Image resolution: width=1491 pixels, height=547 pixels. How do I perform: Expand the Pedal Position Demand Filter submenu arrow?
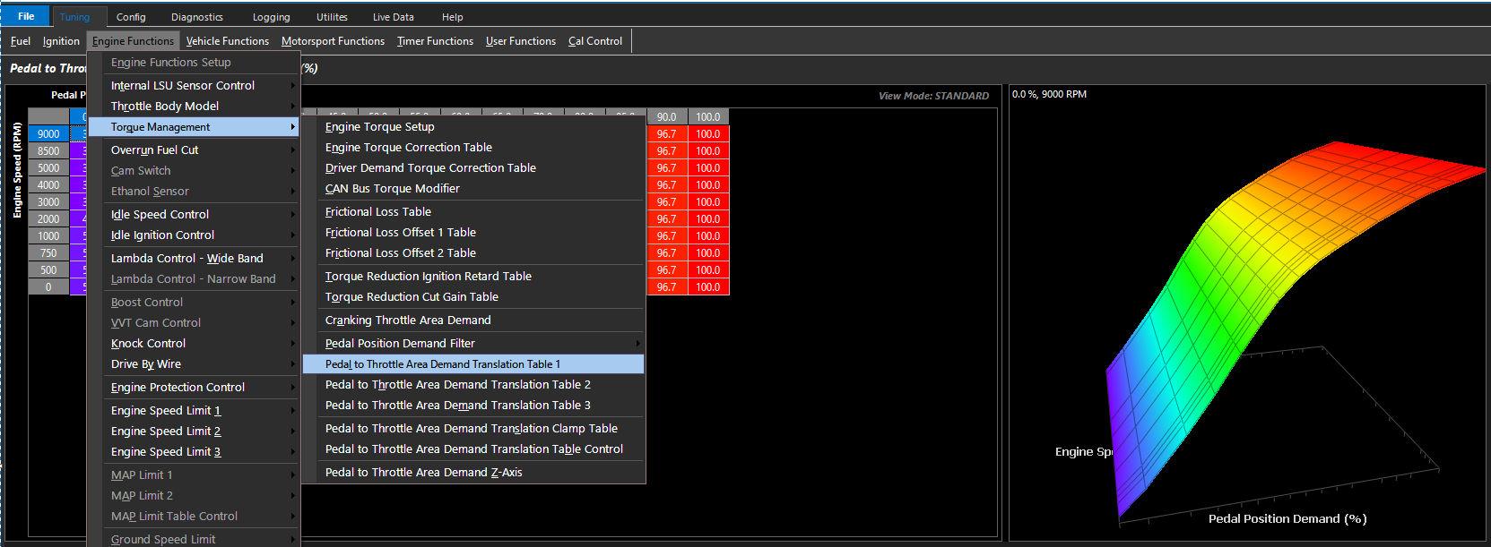click(637, 344)
